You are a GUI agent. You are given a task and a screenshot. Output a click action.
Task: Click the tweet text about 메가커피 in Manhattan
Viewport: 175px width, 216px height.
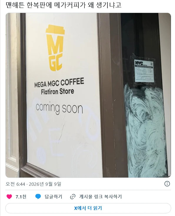pyautogui.click(x=64, y=5)
